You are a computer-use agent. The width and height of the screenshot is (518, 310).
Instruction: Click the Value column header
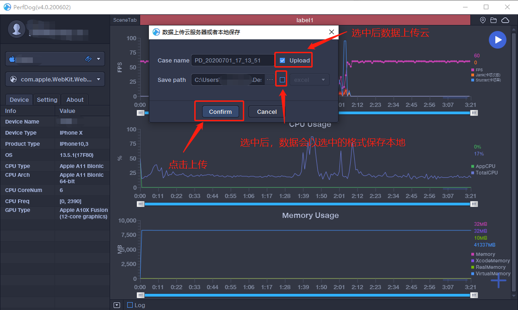point(67,111)
